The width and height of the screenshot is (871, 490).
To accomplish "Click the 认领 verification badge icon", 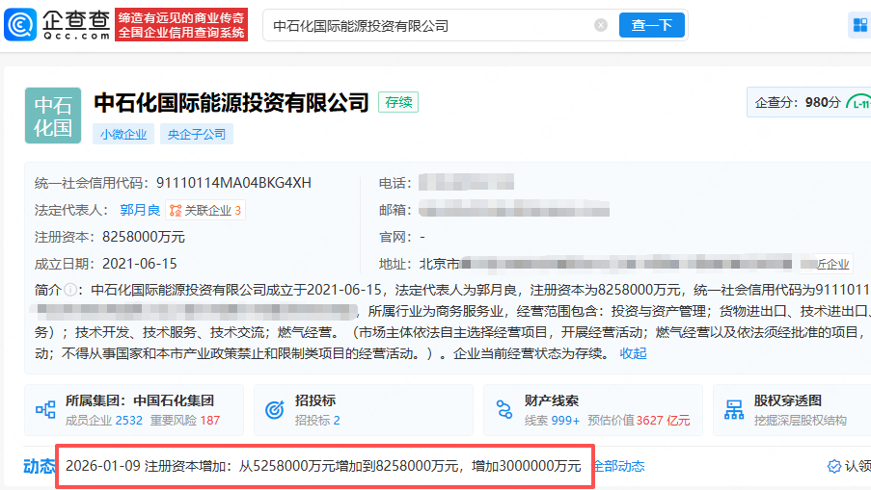I will click(x=833, y=466).
